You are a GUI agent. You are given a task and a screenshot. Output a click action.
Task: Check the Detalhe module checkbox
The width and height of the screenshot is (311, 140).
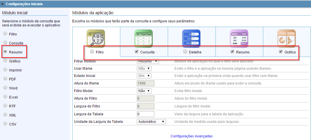click(x=185, y=52)
